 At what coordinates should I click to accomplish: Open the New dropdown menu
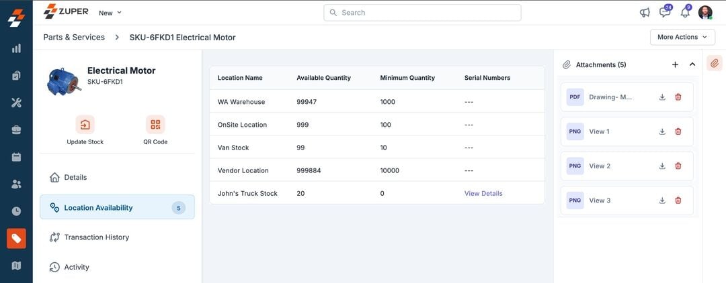pos(110,13)
